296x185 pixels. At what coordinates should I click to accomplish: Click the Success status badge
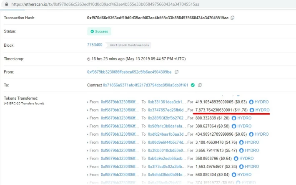tap(99, 31)
